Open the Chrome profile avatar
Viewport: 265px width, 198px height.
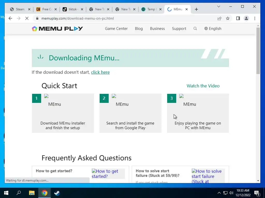[246, 18]
